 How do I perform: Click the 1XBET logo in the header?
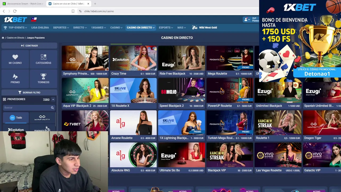[x=15, y=19]
